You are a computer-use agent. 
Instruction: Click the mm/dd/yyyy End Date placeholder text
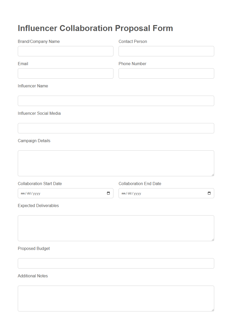tap(131, 193)
